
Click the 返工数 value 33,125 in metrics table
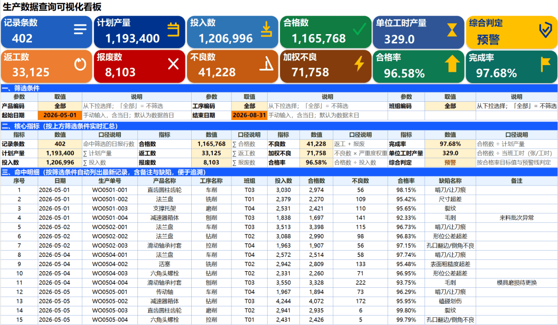211,153
